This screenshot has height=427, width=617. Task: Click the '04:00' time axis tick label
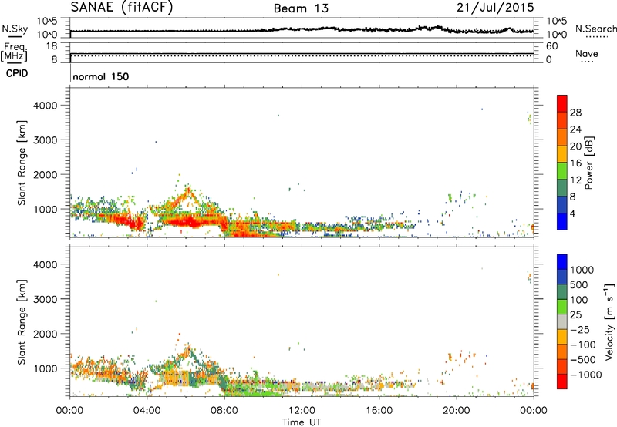click(x=147, y=411)
